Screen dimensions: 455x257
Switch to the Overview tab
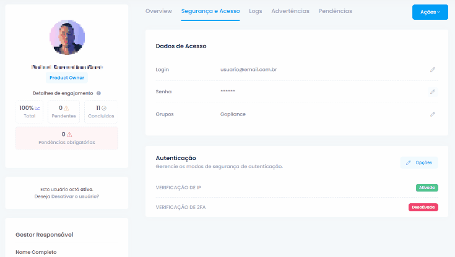(158, 11)
